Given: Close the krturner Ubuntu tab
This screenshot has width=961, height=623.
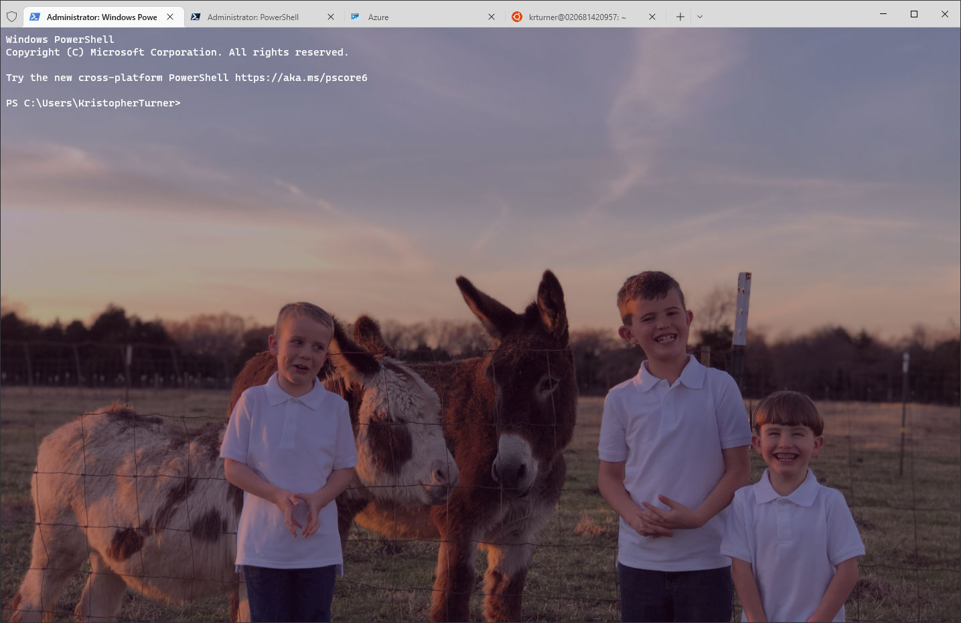Looking at the screenshot, I should point(652,17).
